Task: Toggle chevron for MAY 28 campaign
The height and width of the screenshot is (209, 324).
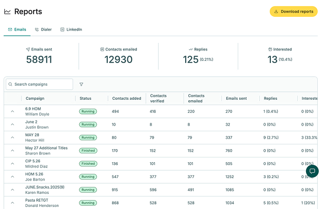Action: tap(13, 138)
